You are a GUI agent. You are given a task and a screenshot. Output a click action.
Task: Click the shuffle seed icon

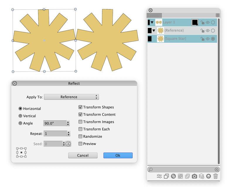[68, 144]
